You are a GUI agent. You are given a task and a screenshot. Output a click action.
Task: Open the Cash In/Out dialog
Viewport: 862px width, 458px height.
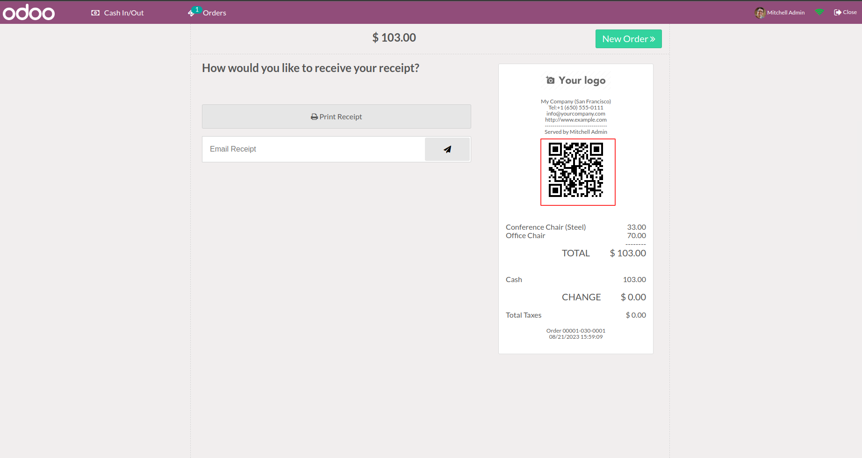coord(117,13)
